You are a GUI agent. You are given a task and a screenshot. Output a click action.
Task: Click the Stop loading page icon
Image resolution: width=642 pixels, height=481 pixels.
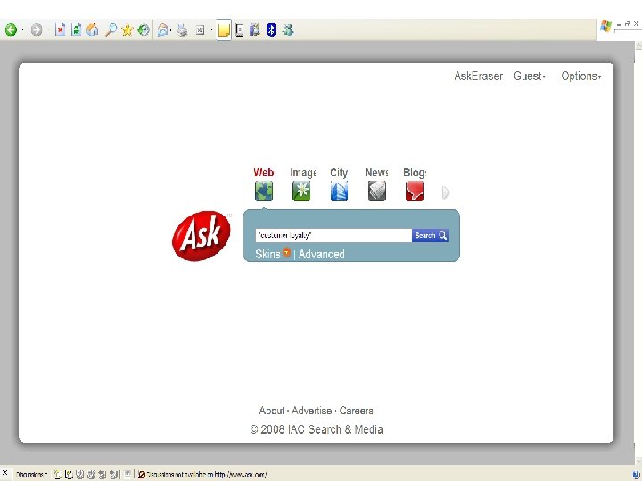(x=61, y=29)
